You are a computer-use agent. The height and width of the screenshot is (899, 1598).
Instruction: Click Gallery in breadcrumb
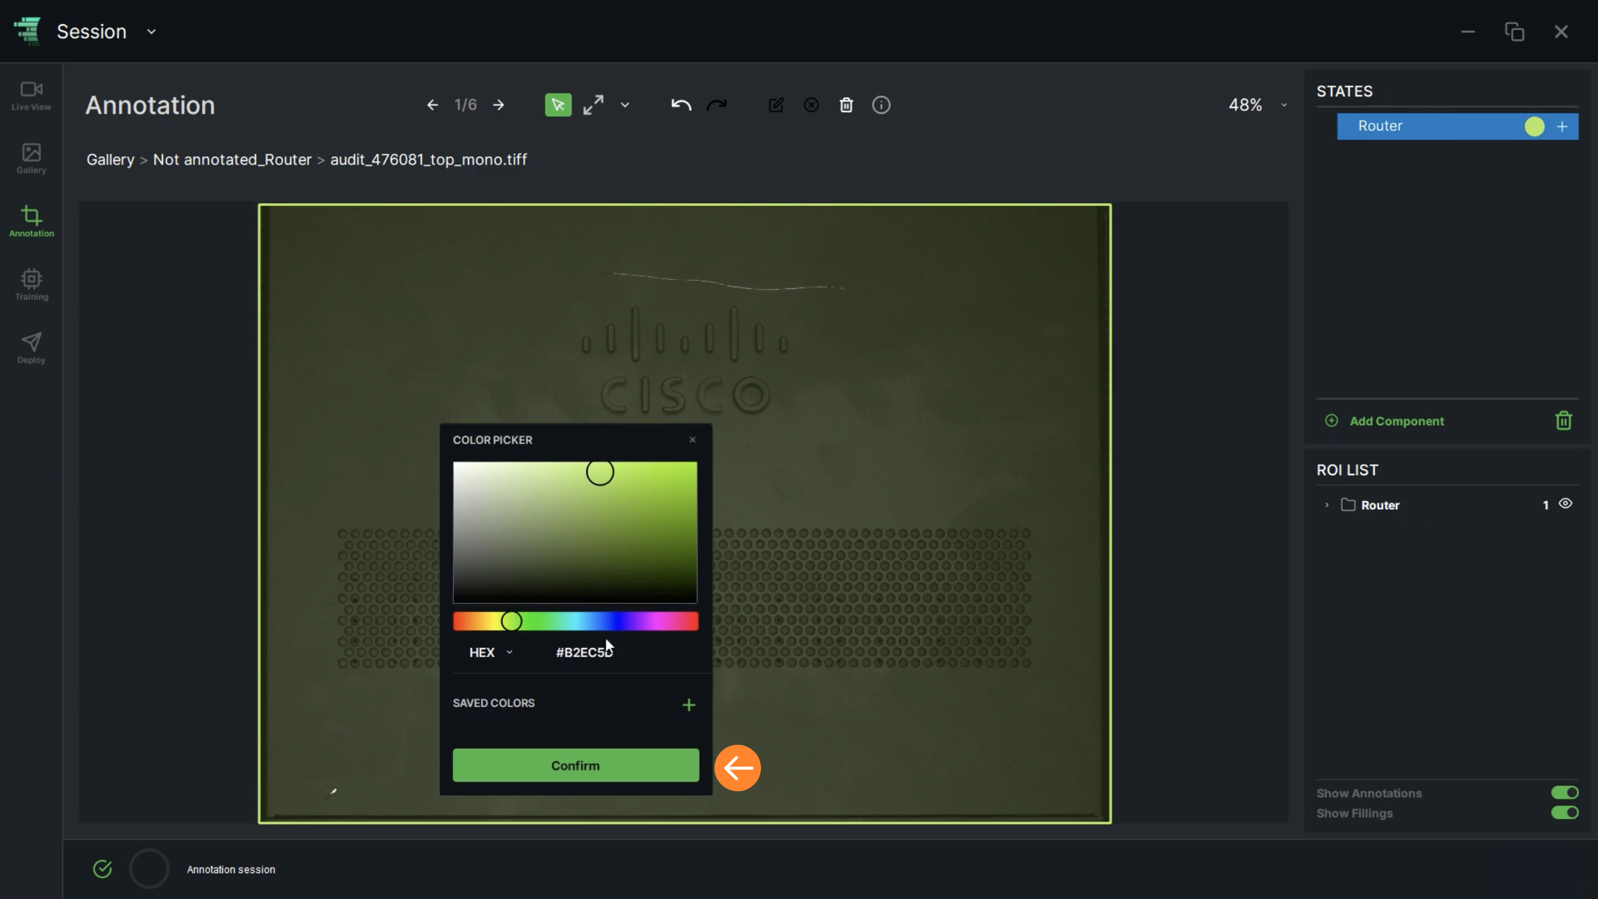click(x=110, y=160)
